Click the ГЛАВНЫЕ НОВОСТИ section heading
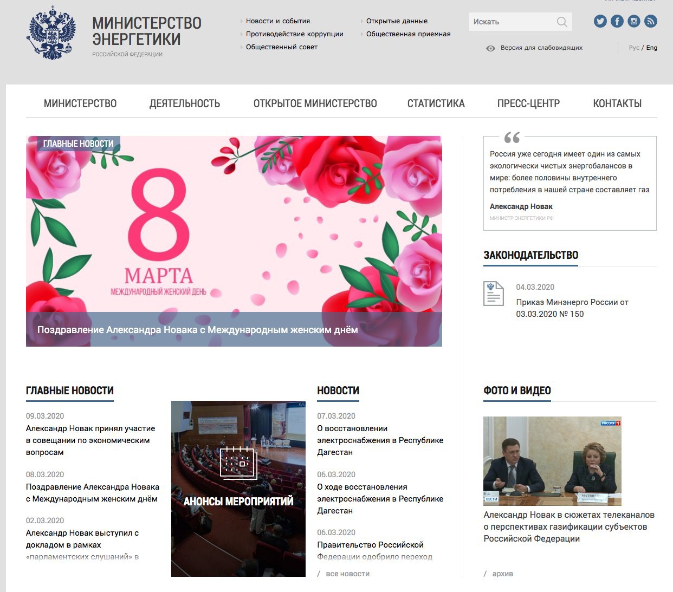 (x=70, y=391)
